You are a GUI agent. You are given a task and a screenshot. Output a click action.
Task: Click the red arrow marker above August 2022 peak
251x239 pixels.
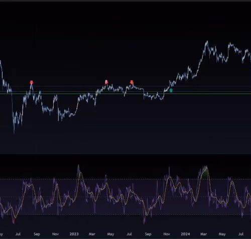[31, 83]
